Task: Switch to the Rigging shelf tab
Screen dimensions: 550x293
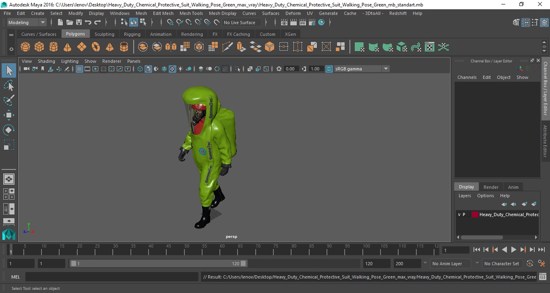Action: coord(132,34)
